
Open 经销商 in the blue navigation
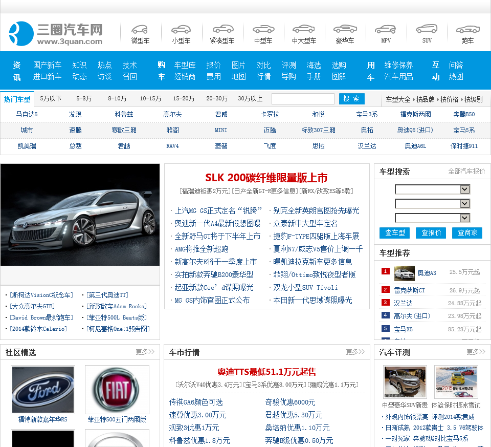[185, 76]
